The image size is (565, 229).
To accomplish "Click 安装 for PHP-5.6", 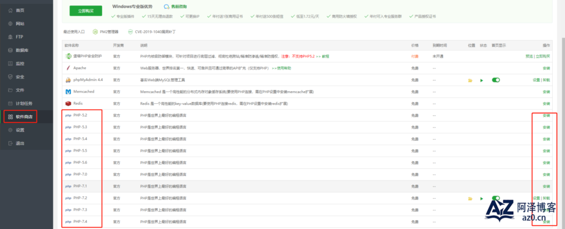I will pyautogui.click(x=546, y=163).
